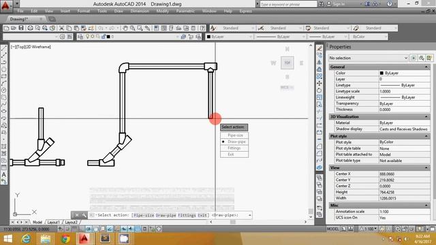Viewport: 436px width, 245px height.
Task: Create a new drawing with the New icon
Action: 6,28
